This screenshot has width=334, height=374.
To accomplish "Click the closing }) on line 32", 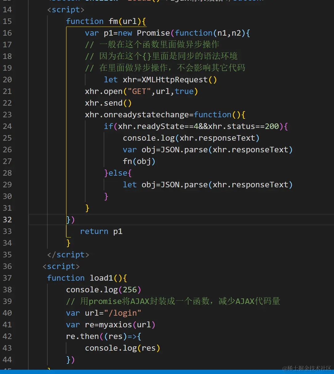I will pyautogui.click(x=71, y=220).
